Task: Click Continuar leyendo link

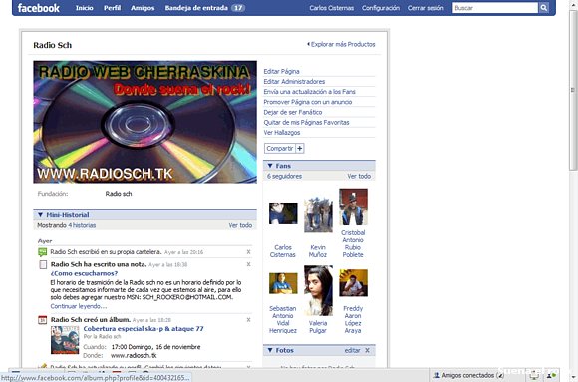Action: click(x=79, y=306)
